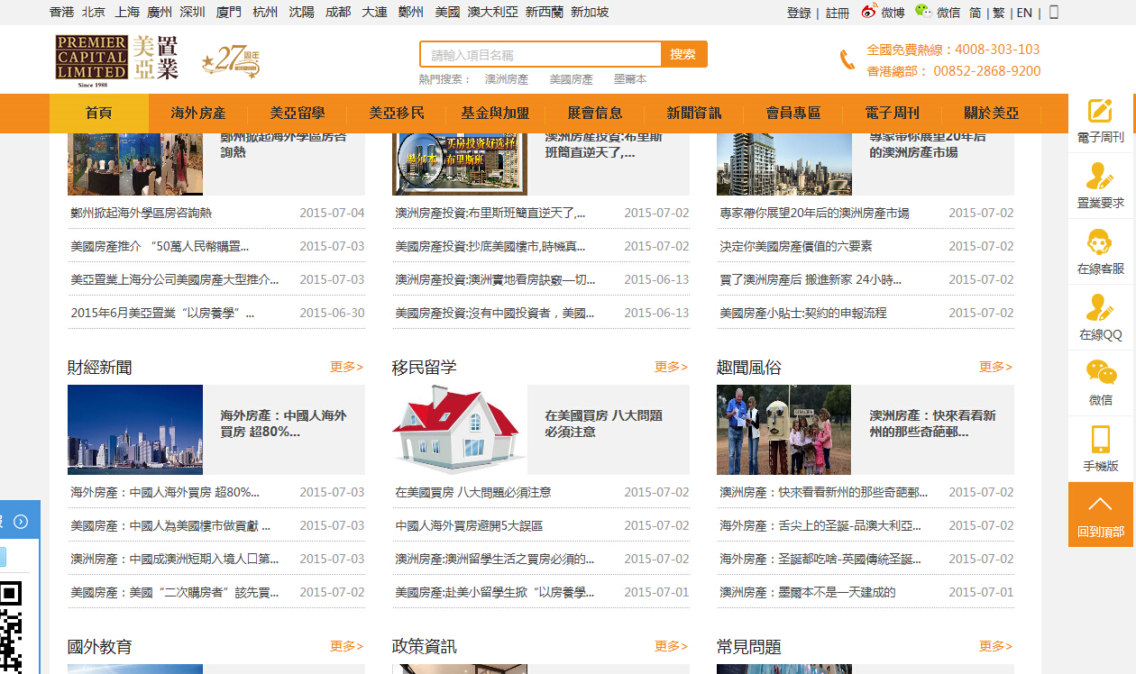Viewport: 1136px width, 674px height.
Task: Click the 27th anniversary badge
Action: point(231,61)
